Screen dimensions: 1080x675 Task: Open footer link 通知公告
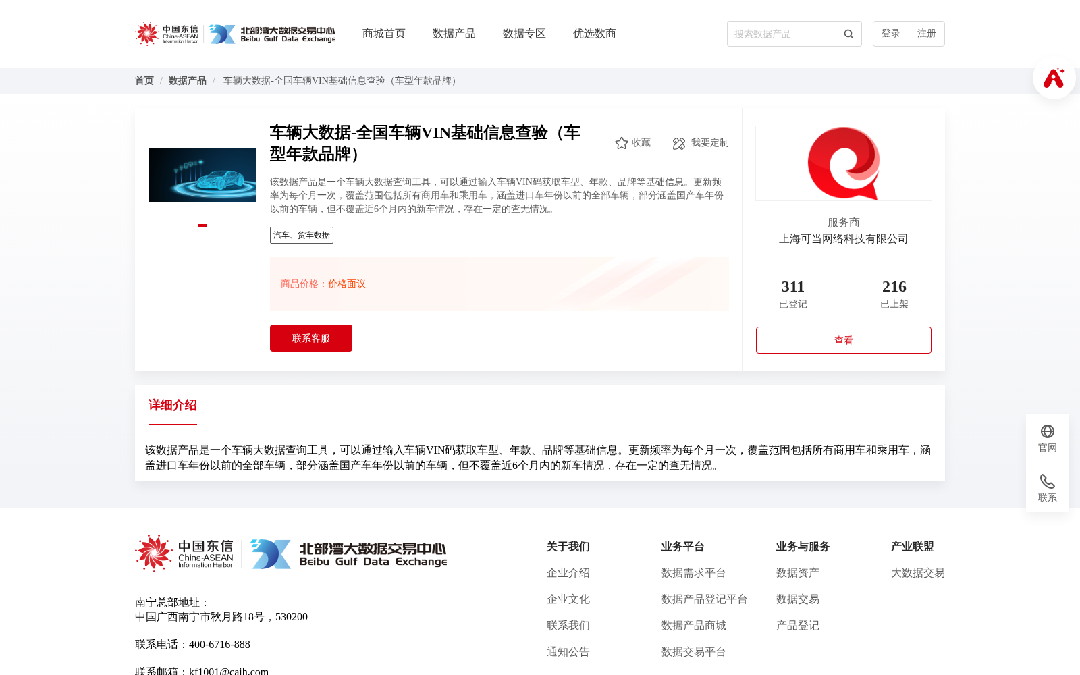pos(568,652)
